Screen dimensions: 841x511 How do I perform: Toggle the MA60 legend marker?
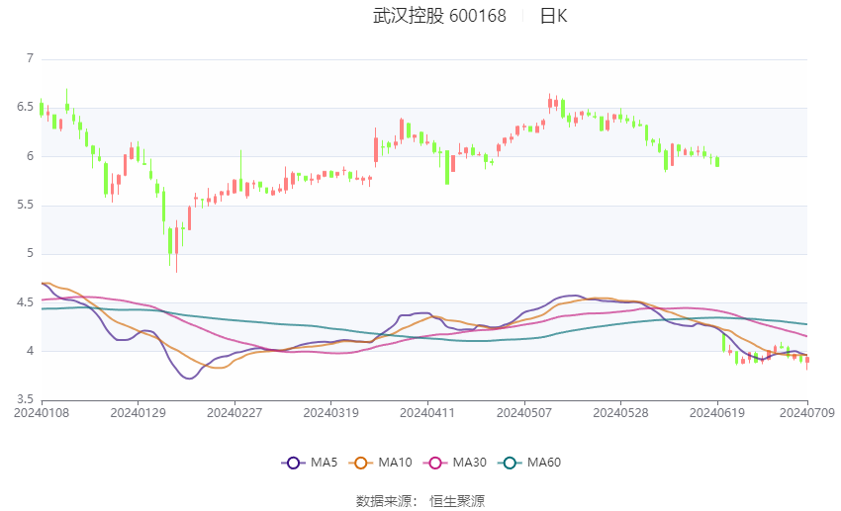(x=510, y=463)
